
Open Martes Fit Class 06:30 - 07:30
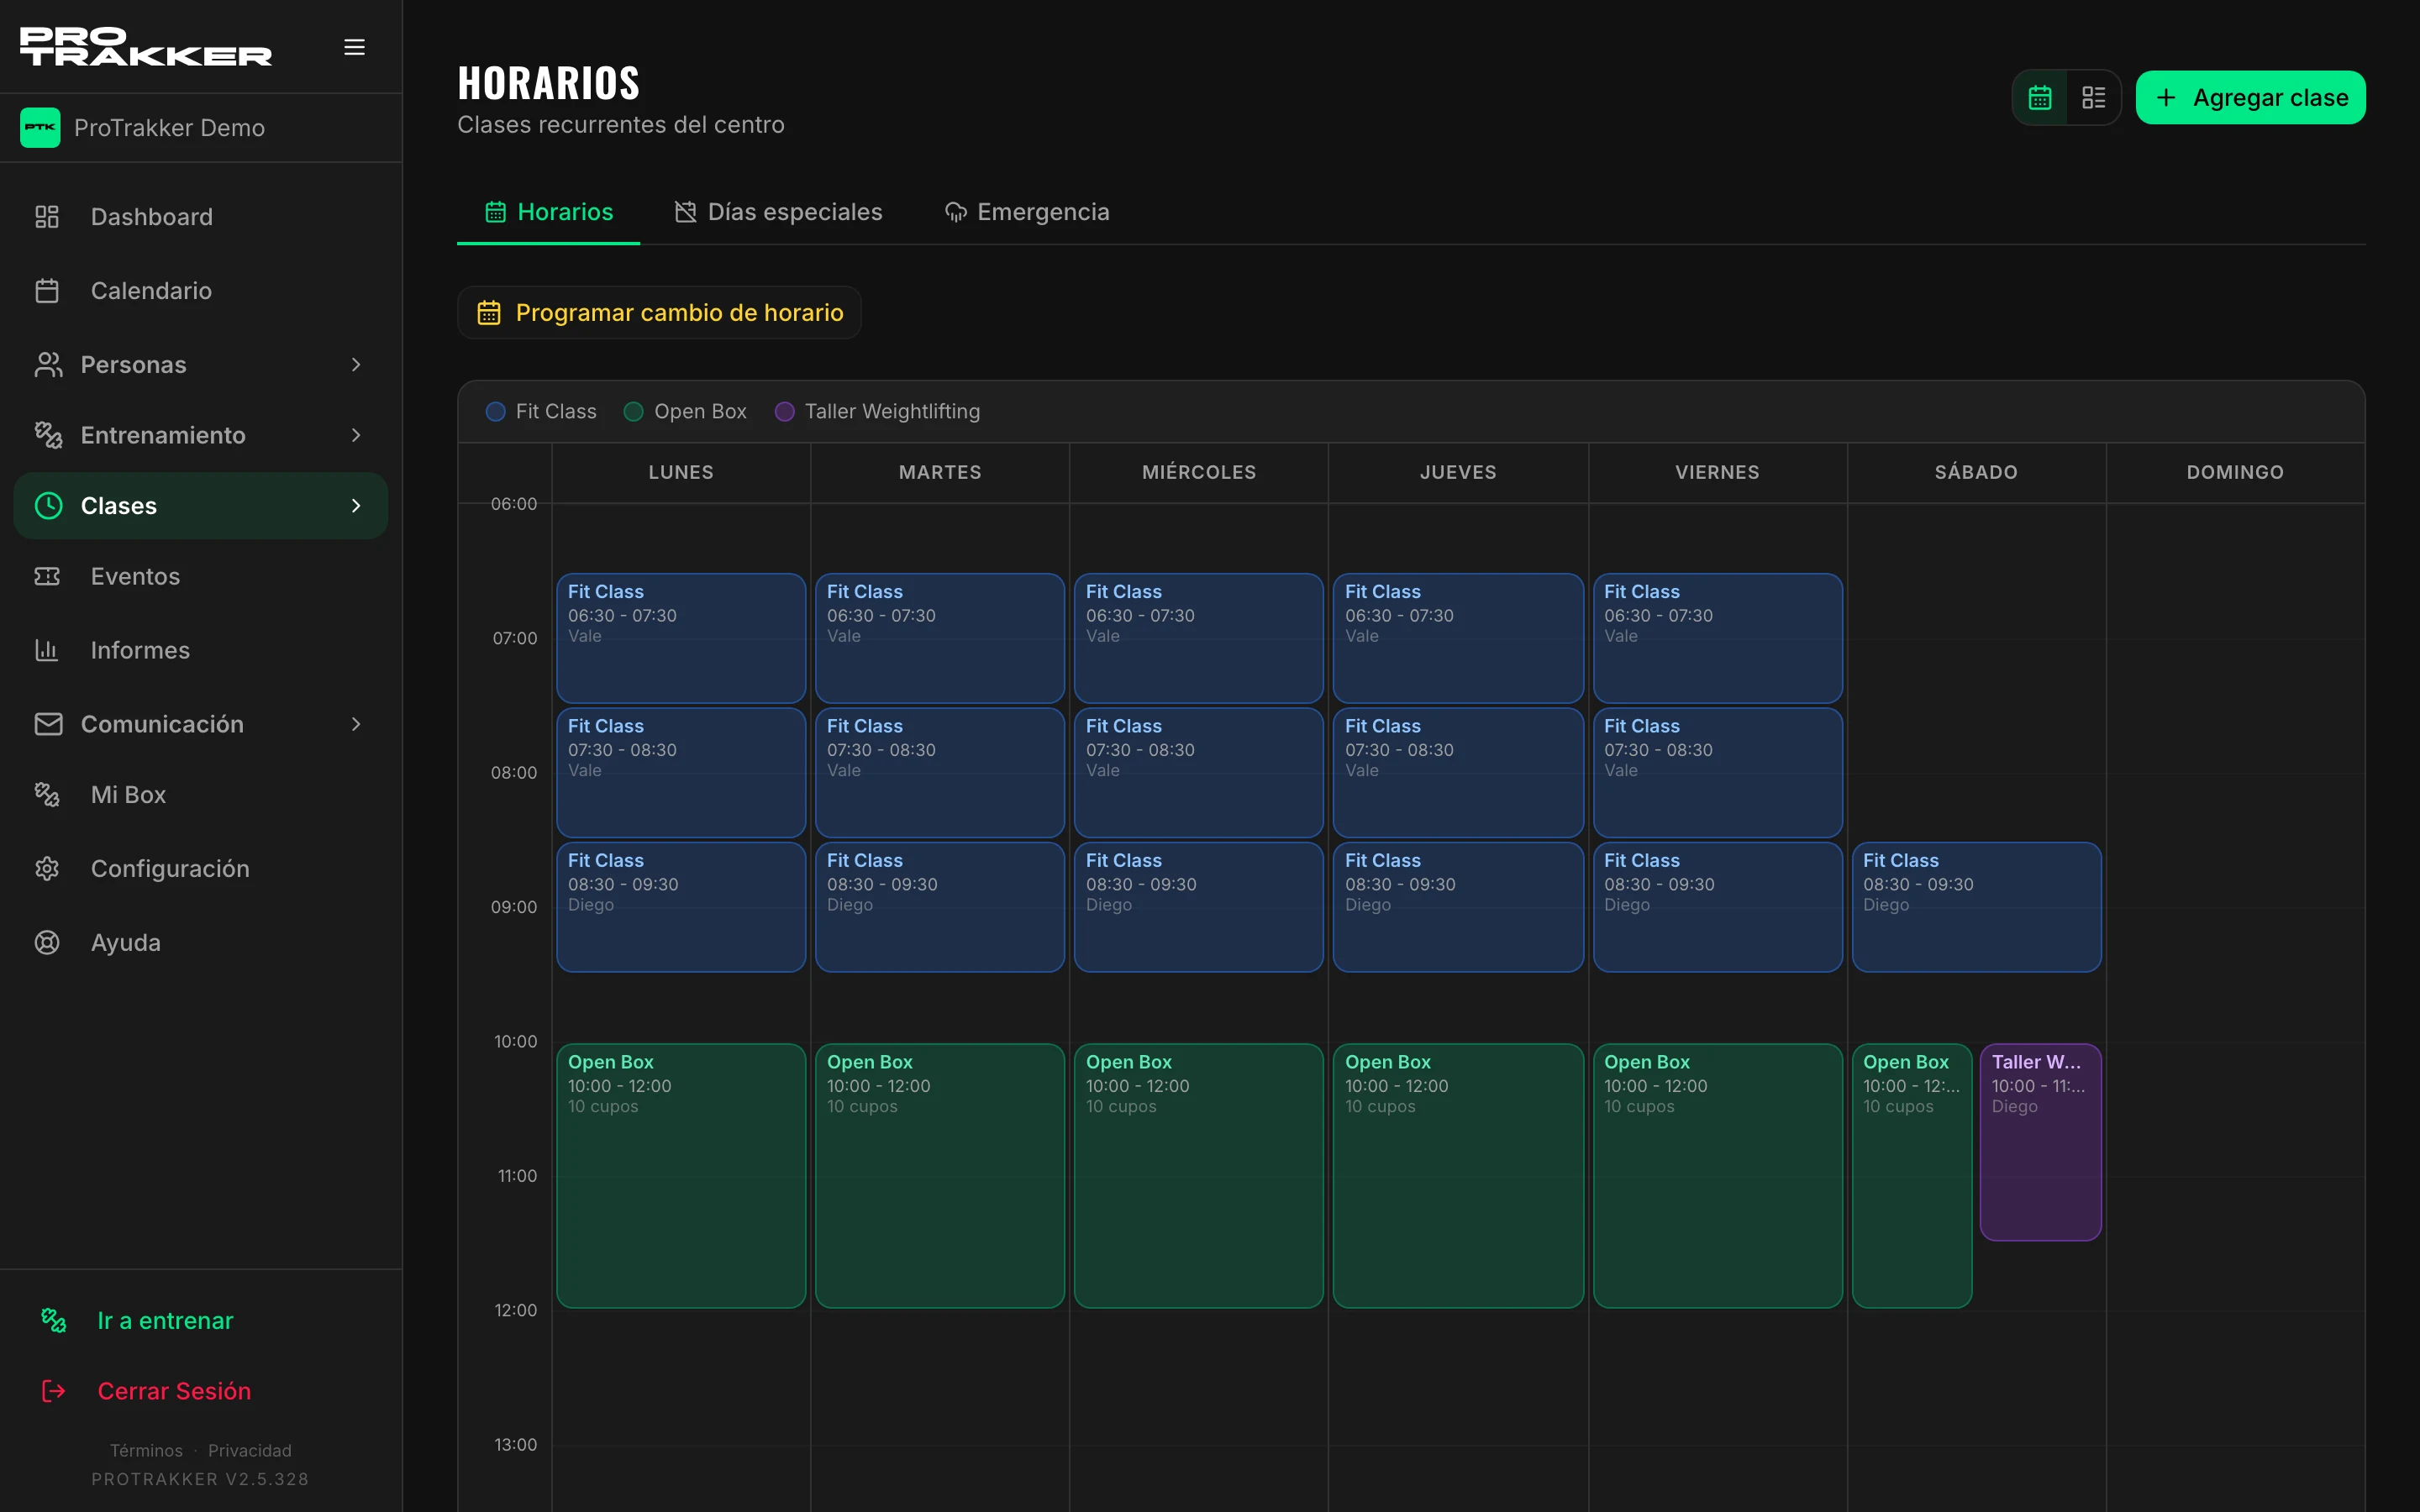[x=940, y=638]
